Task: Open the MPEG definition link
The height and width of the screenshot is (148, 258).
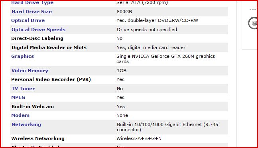Action: (x=18, y=97)
